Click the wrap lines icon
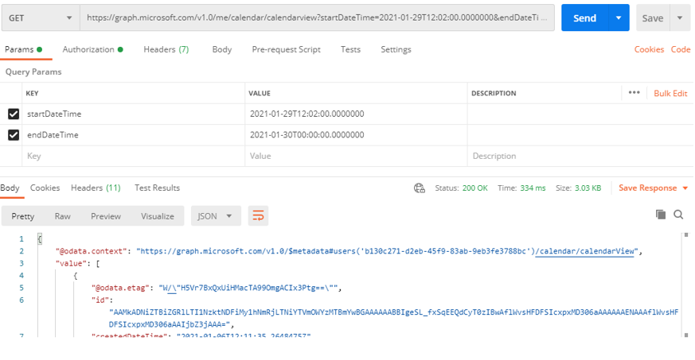Screen dimensions: 695x360 tap(258, 216)
